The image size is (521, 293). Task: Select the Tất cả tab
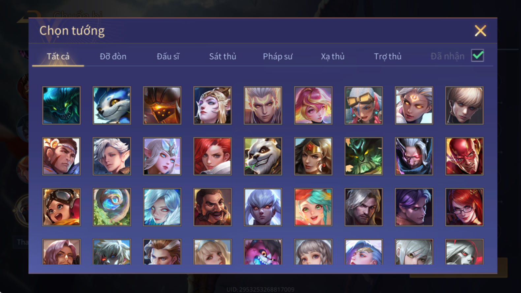(x=58, y=56)
